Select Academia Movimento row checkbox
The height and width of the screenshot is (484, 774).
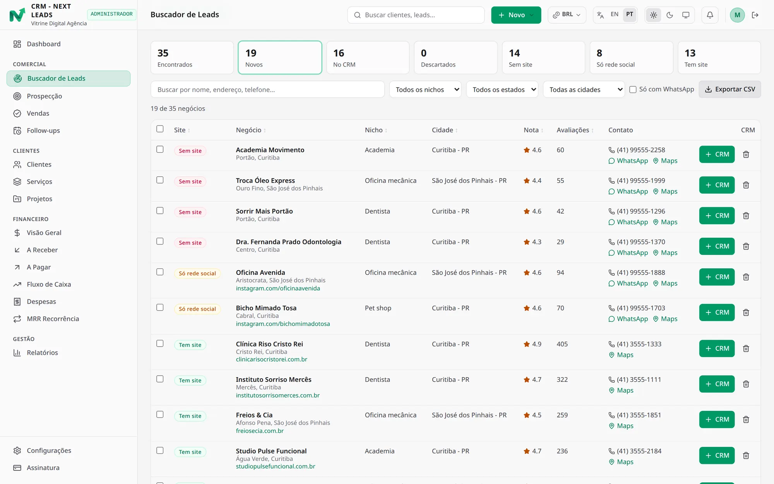click(160, 149)
